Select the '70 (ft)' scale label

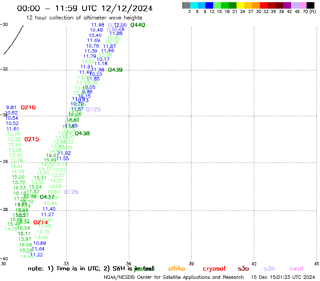pos(309,11)
